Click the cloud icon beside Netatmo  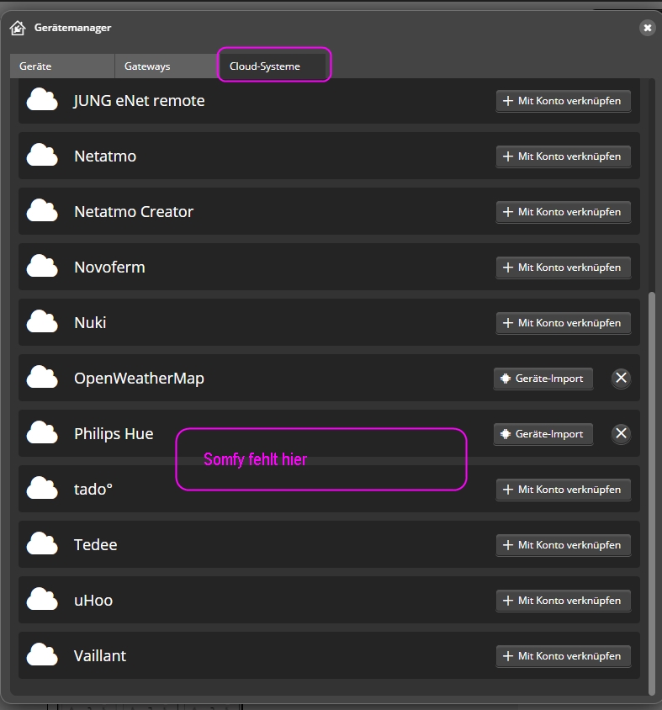42,156
